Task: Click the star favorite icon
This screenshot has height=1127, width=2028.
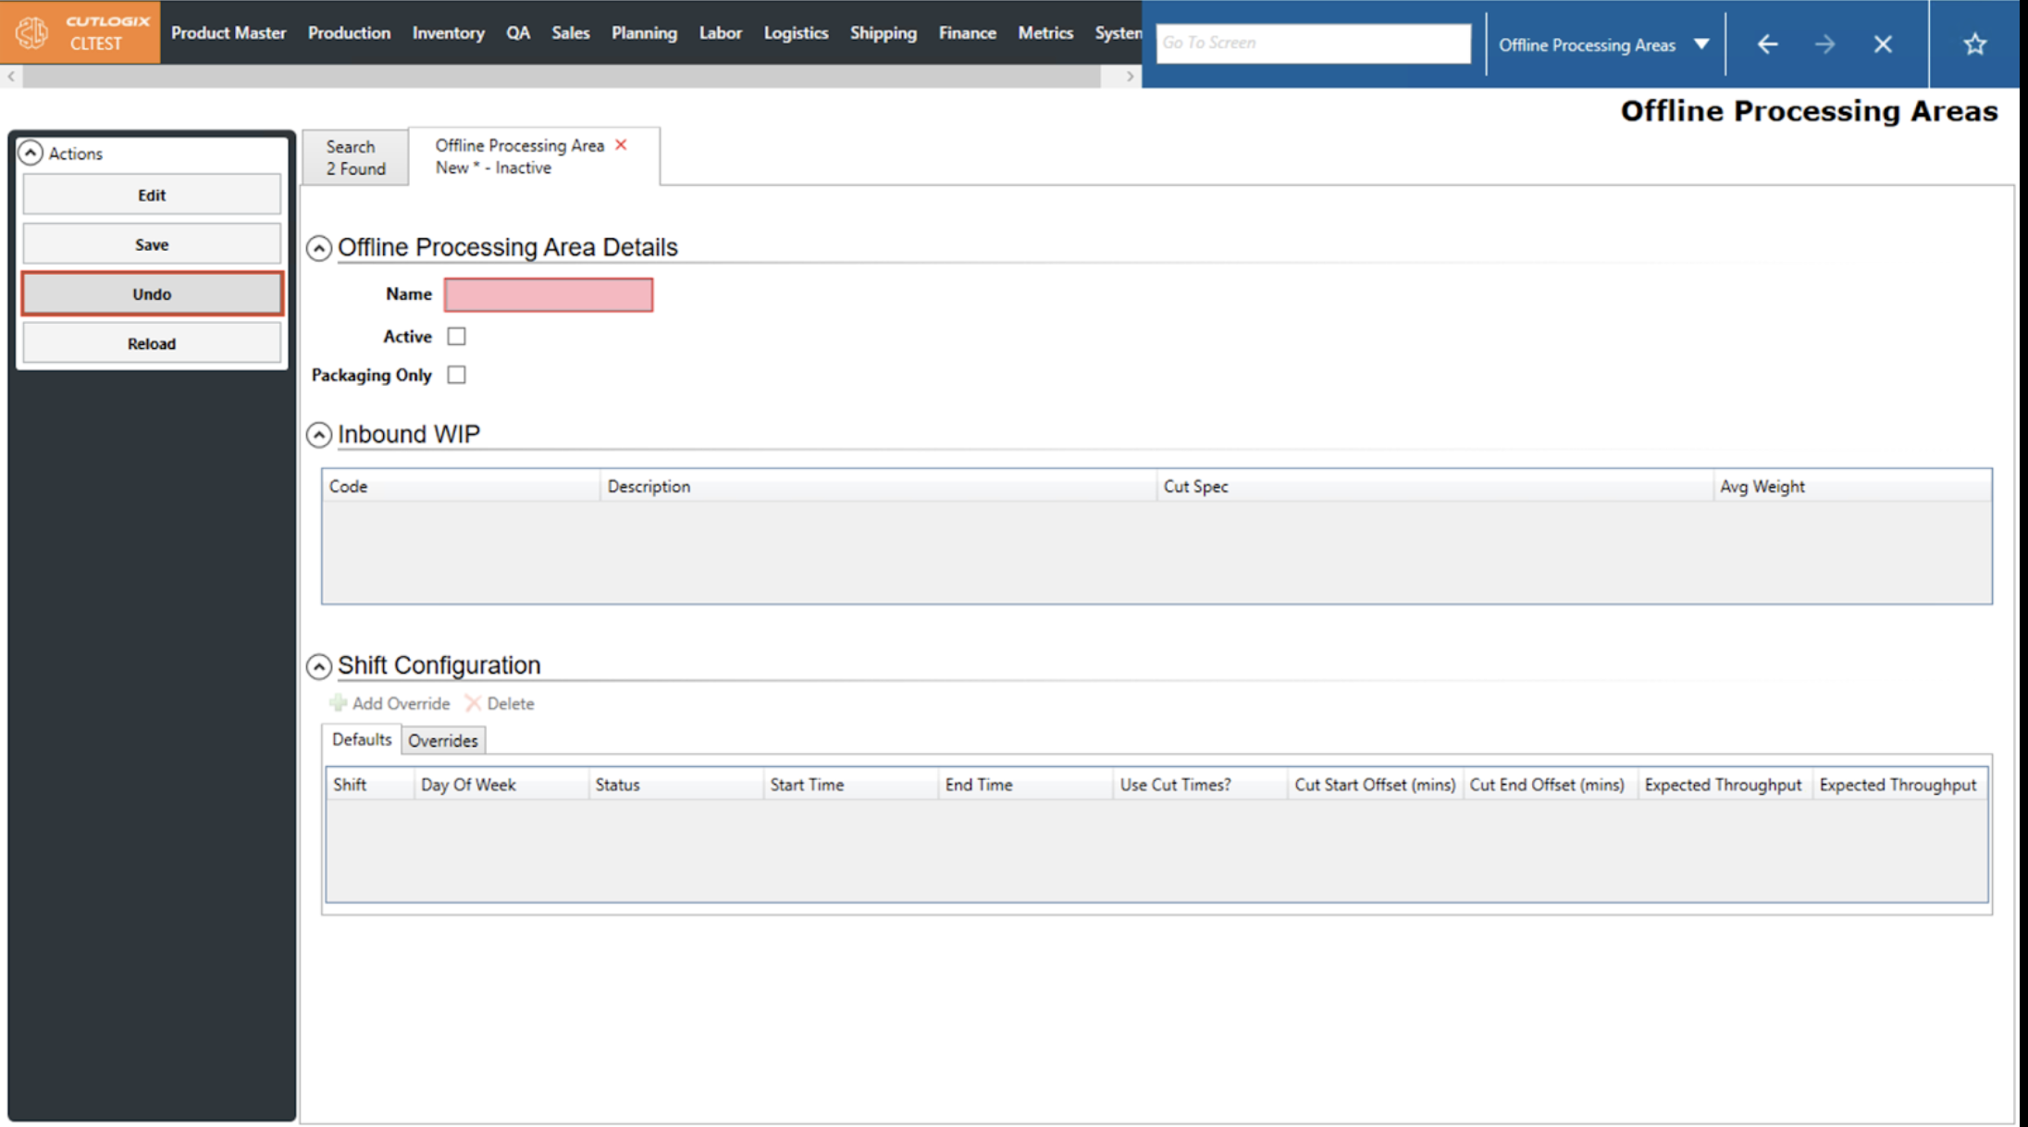Action: click(1975, 44)
